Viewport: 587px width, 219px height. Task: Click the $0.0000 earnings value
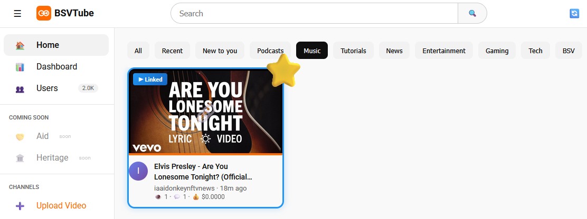213,196
